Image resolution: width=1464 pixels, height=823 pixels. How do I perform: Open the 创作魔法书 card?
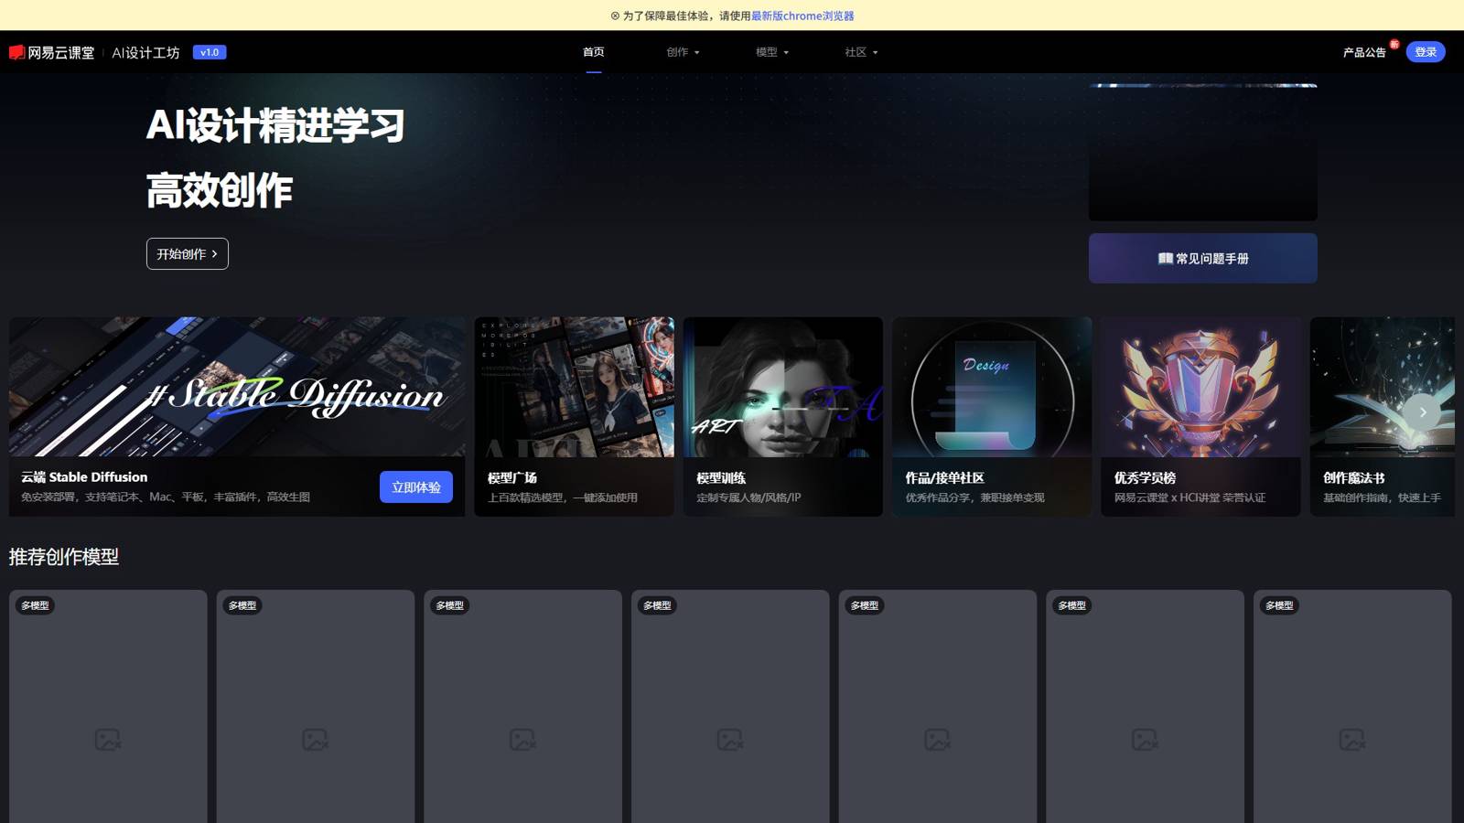coord(1383,417)
